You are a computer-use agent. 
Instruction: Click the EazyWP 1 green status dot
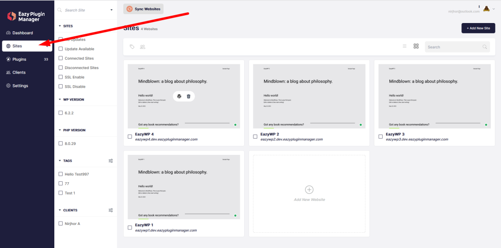click(x=235, y=216)
